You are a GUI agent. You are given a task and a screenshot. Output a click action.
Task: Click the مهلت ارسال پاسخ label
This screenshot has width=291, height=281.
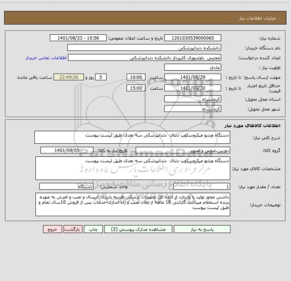point(262,78)
